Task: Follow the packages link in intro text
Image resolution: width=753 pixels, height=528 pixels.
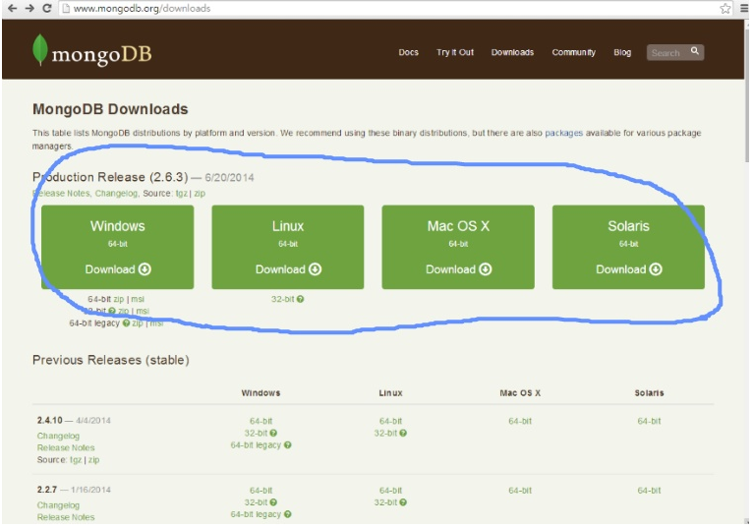Action: (x=563, y=133)
